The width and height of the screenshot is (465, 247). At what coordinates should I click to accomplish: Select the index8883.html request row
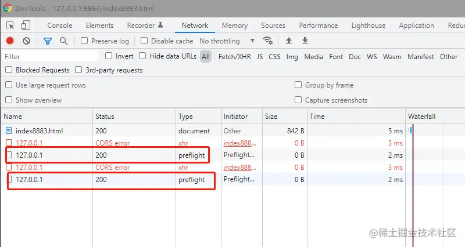[39, 131]
